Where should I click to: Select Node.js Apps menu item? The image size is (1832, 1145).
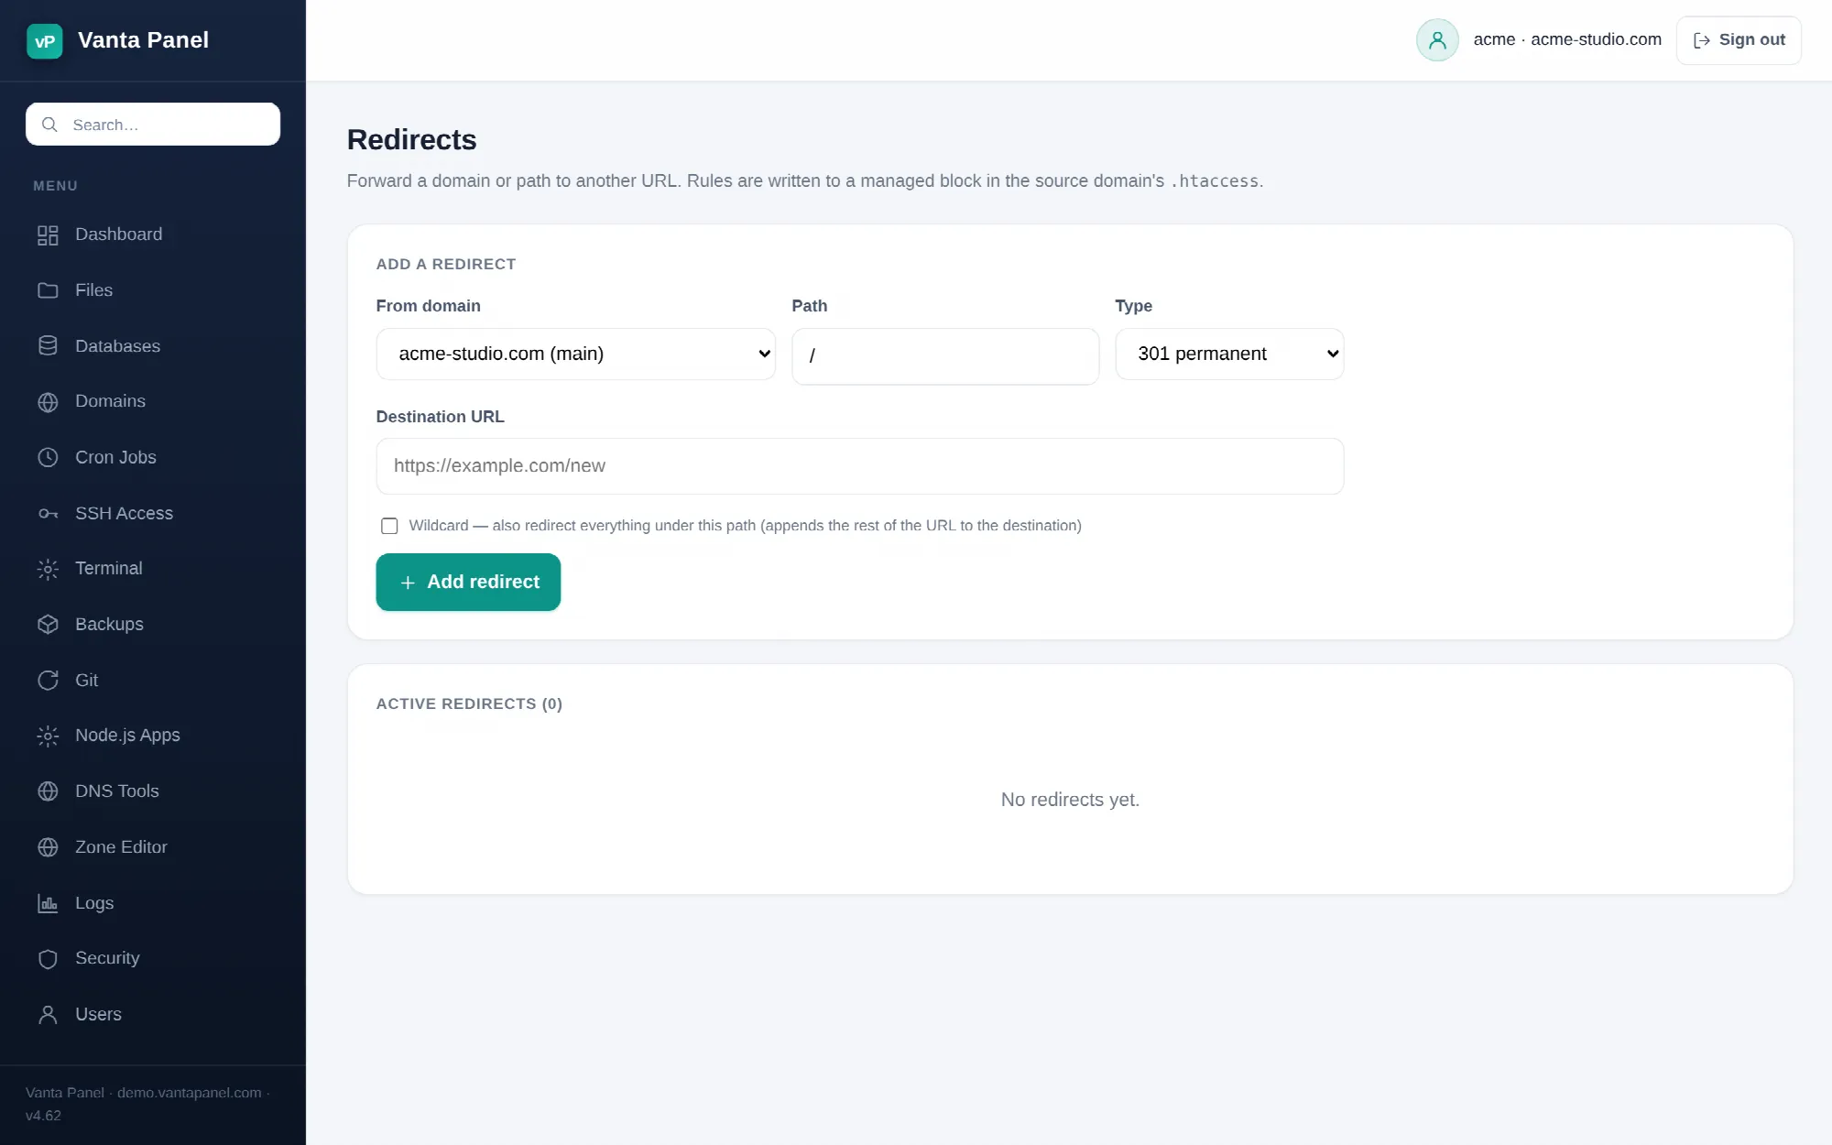click(x=153, y=735)
